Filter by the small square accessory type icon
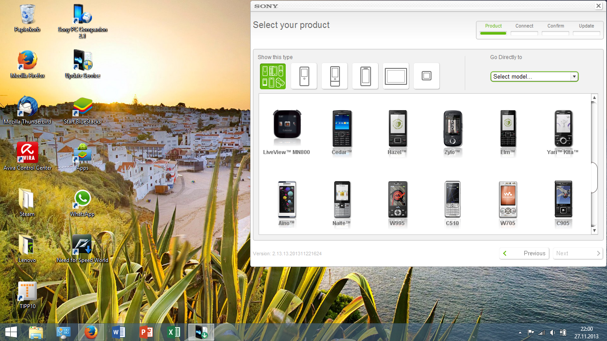This screenshot has width=607, height=341. point(427,76)
